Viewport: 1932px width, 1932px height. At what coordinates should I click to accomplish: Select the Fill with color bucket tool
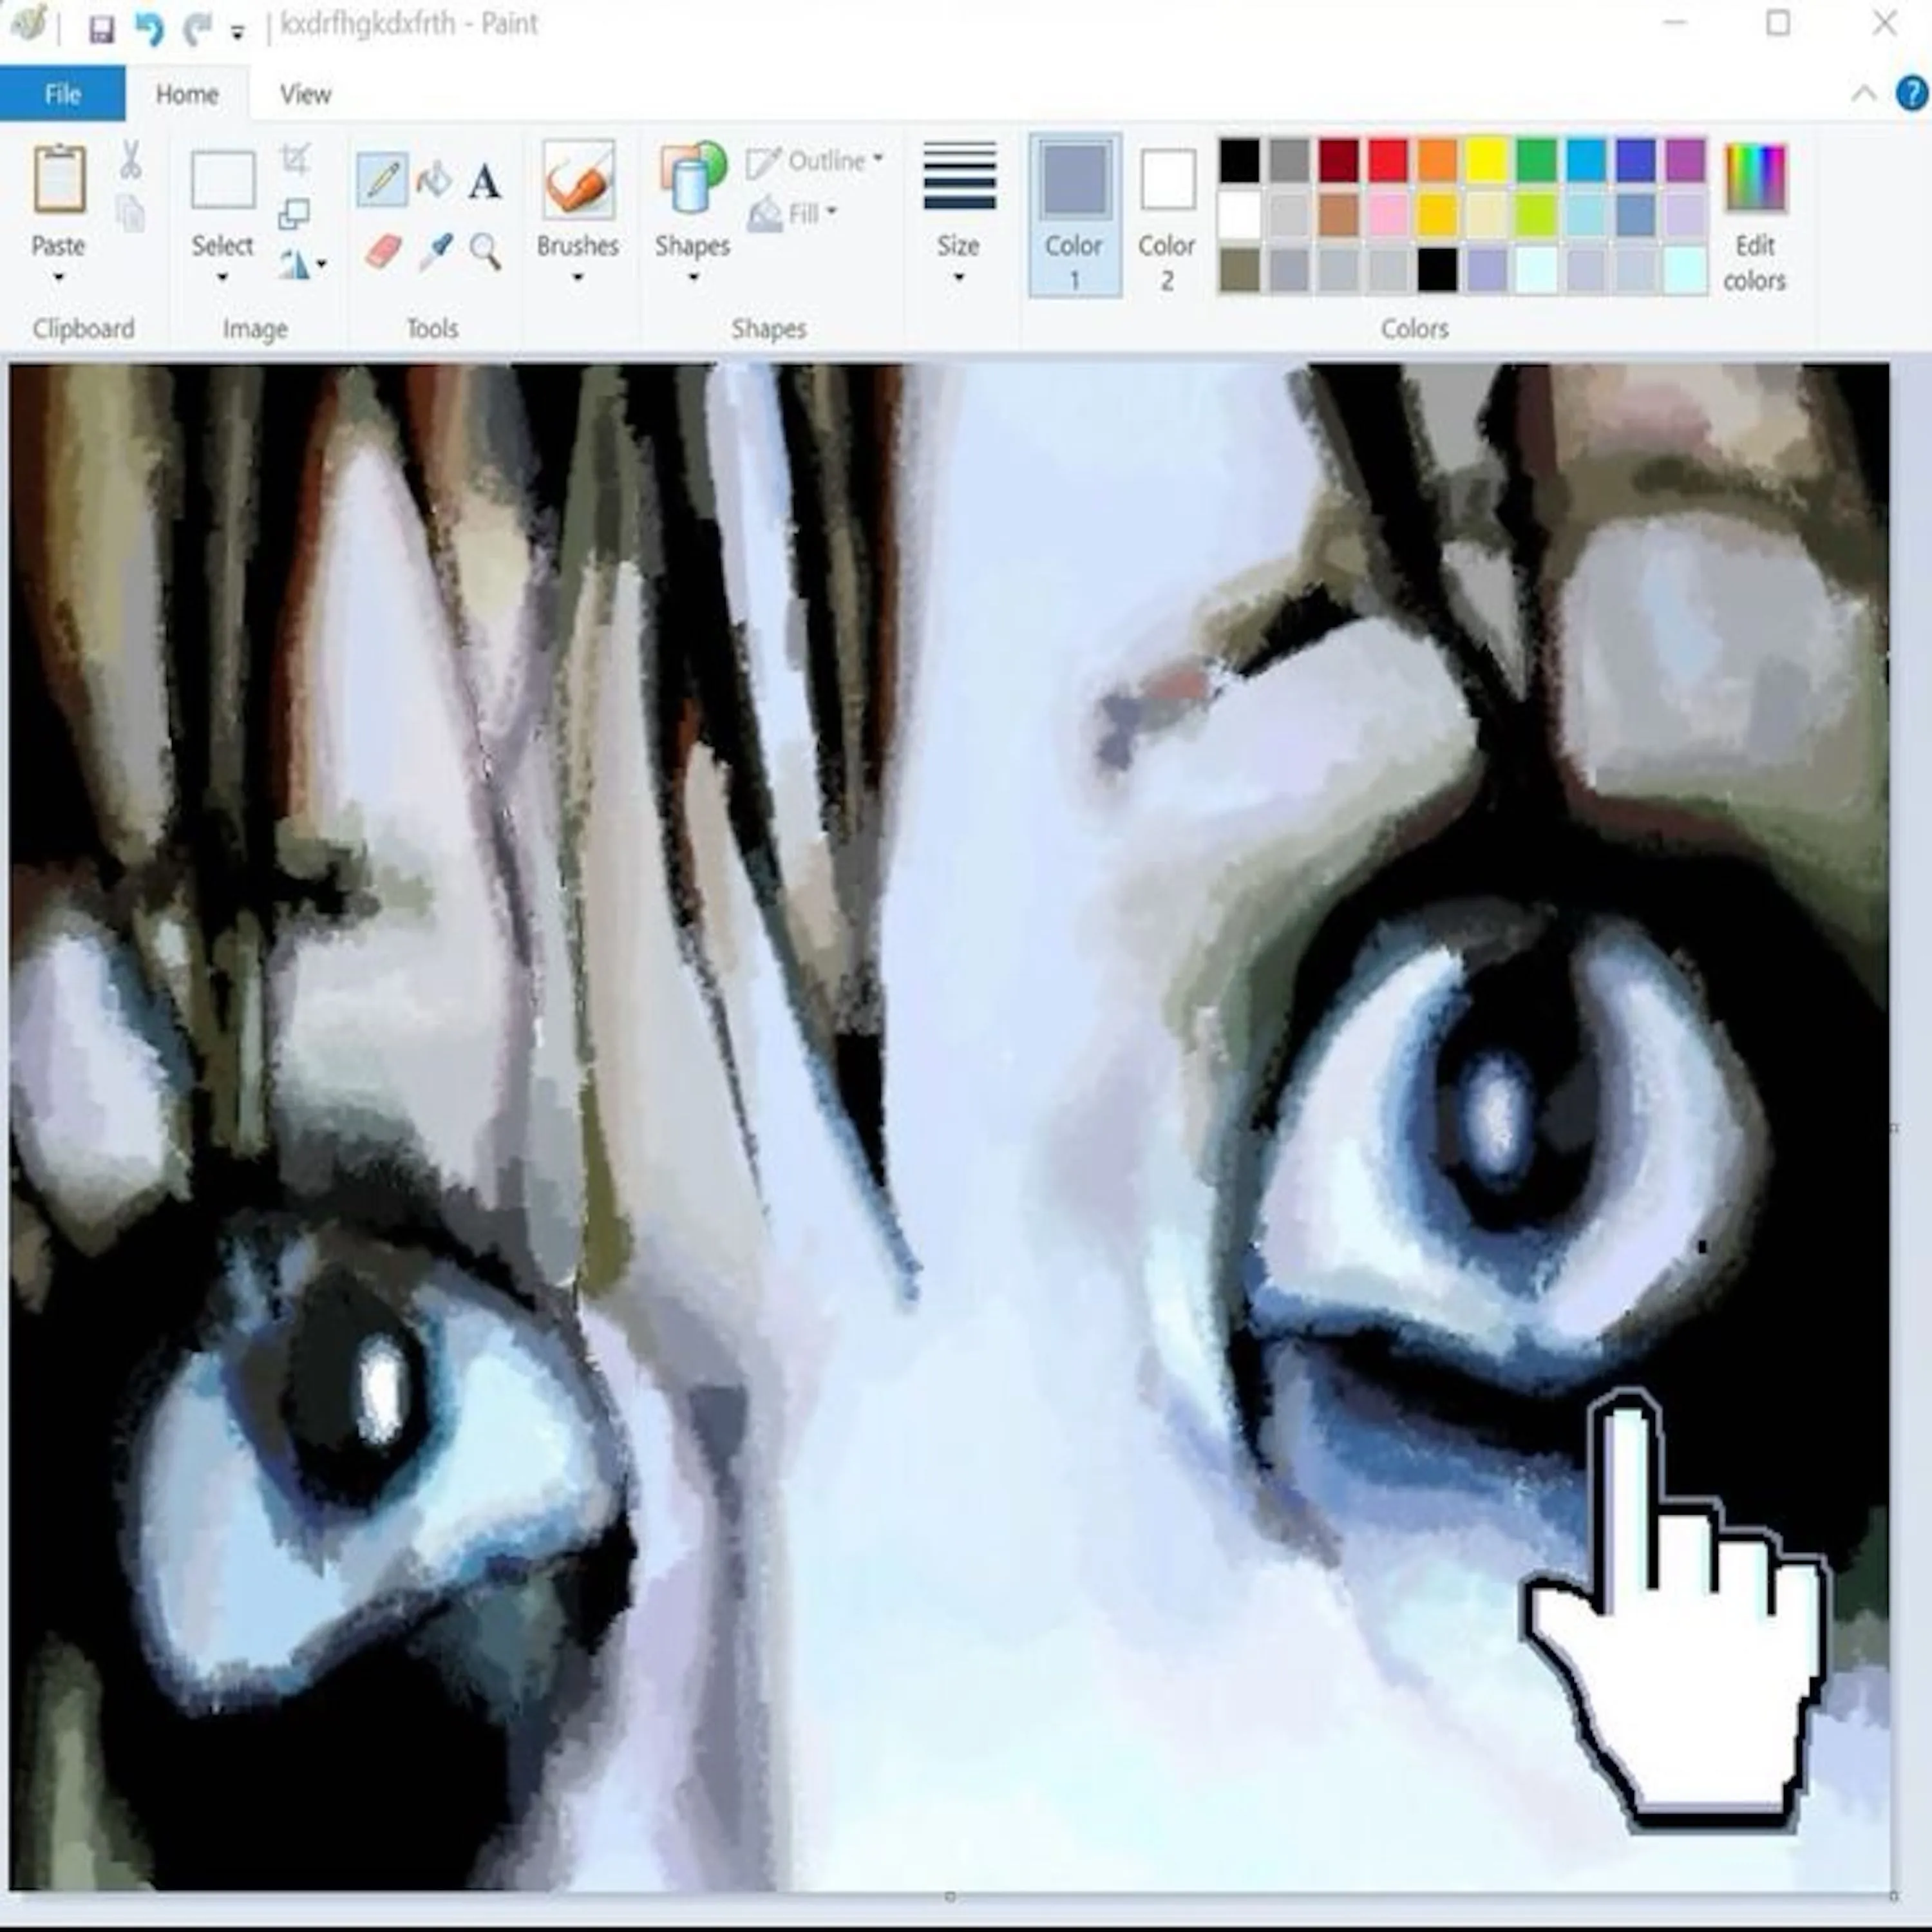click(x=434, y=181)
